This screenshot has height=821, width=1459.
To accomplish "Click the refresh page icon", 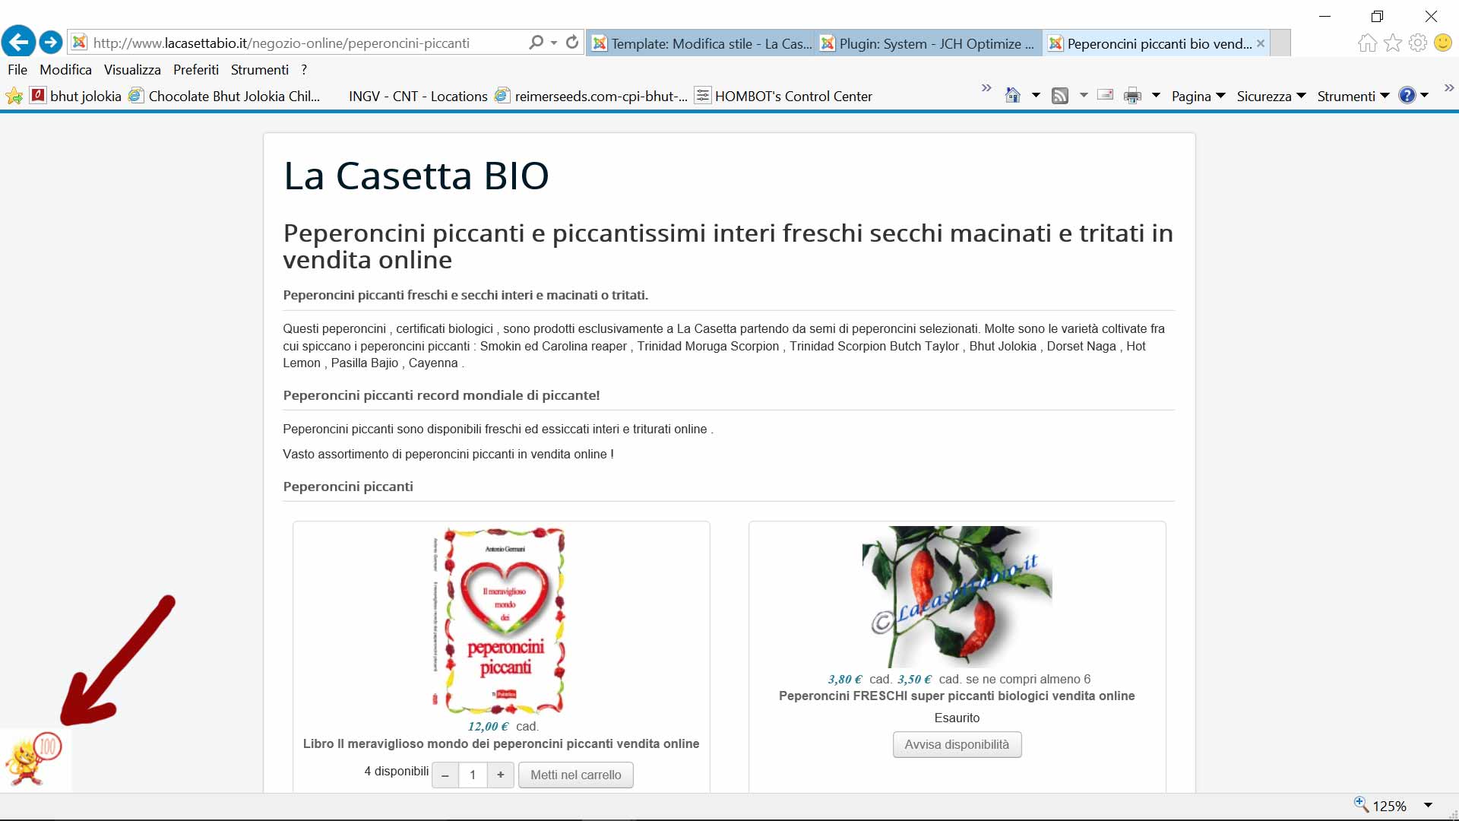I will pyautogui.click(x=572, y=43).
